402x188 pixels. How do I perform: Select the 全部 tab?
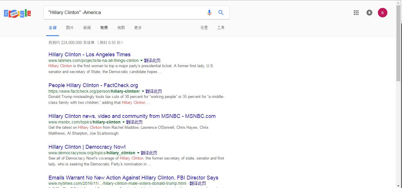tap(53, 28)
